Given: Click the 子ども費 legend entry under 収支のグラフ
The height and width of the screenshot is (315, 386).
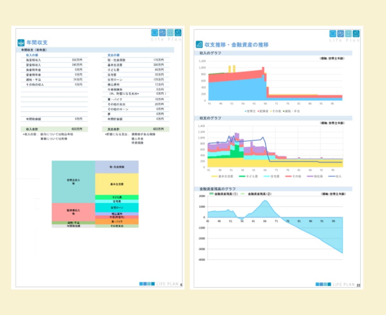Looking at the screenshot, I should (x=248, y=176).
